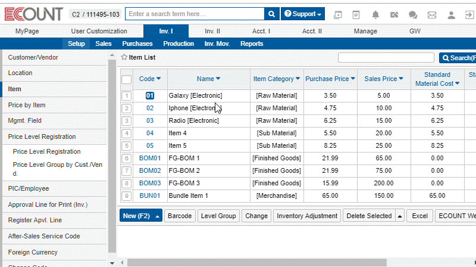Open the chat bubbles messenger icon
The height and width of the screenshot is (267, 476).
click(413, 14)
